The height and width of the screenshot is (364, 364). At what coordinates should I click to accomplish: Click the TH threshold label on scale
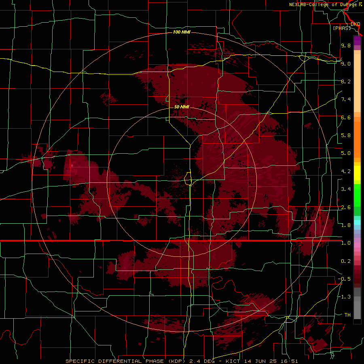coord(347,315)
